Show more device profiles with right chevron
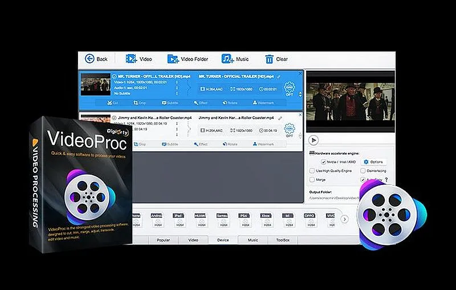 (344, 219)
